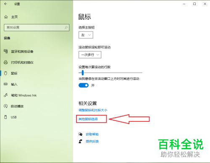Click the 鼠标 mouse icon in the sidebar
This screenshot has width=210, height=163.
(5, 73)
